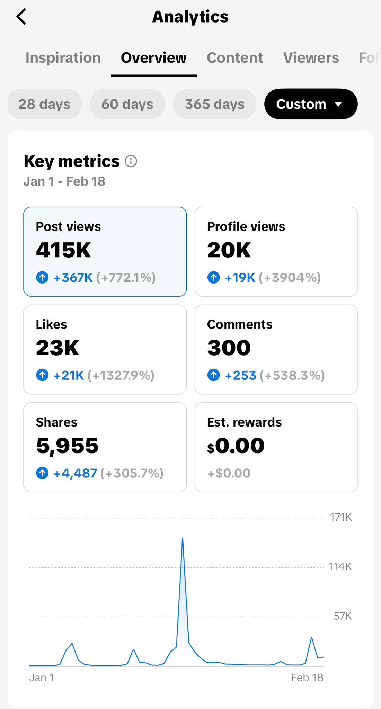Open the Viewers tab

(x=311, y=58)
